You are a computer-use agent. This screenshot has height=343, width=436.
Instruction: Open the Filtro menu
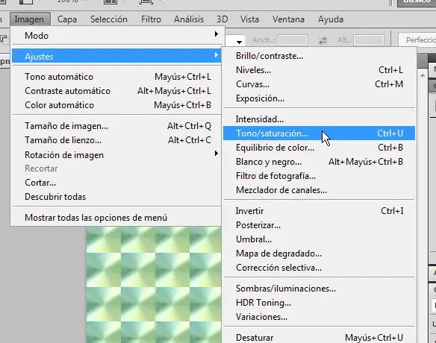point(151,19)
